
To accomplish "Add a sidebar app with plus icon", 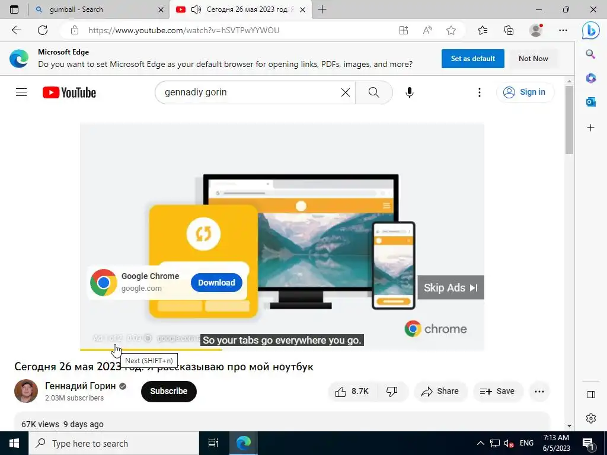I will click(x=590, y=128).
